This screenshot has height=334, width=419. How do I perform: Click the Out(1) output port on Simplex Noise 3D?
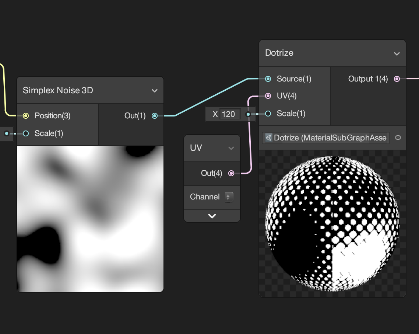(x=155, y=116)
